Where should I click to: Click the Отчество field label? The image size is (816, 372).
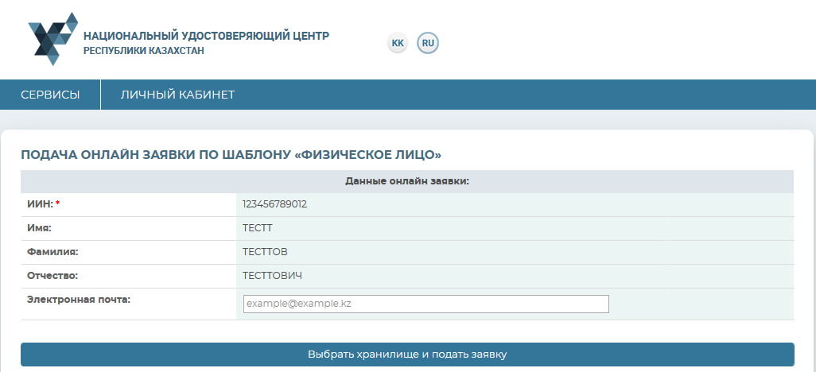point(52,276)
